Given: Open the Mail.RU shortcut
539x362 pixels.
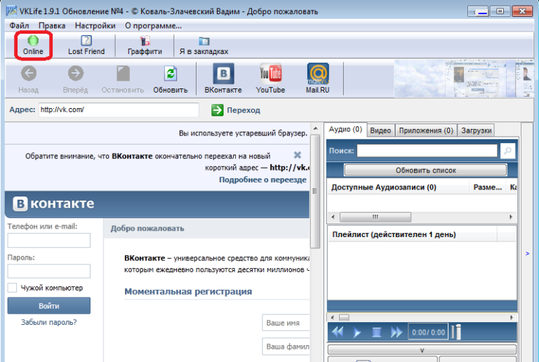Looking at the screenshot, I should pyautogui.click(x=317, y=74).
